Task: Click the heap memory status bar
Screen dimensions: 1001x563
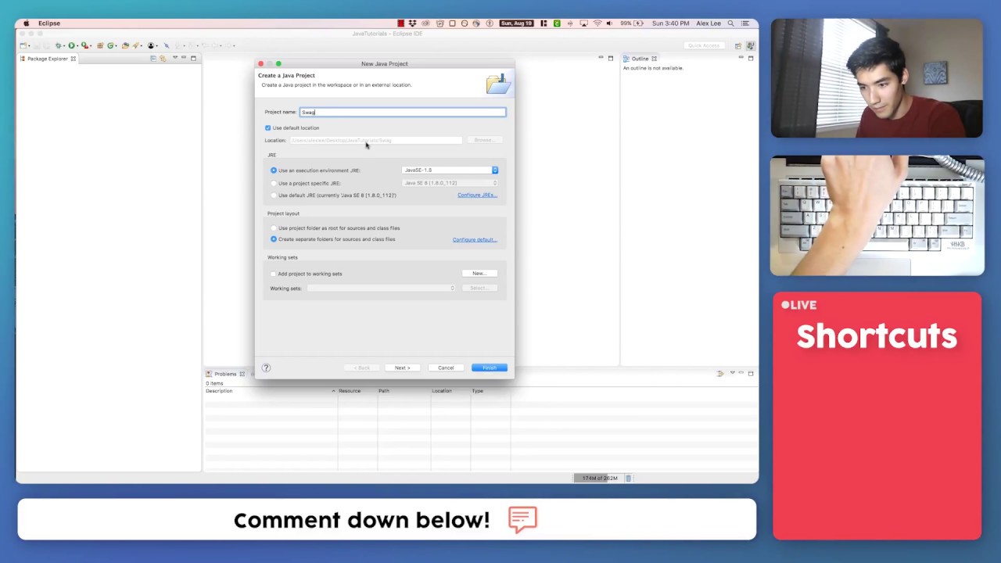Action: coord(598,478)
